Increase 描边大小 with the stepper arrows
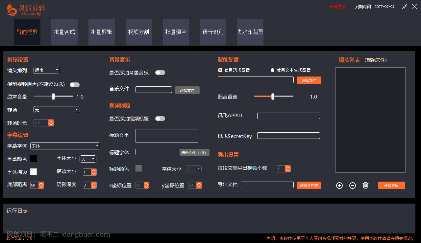421x243 pixels. [x=94, y=171]
